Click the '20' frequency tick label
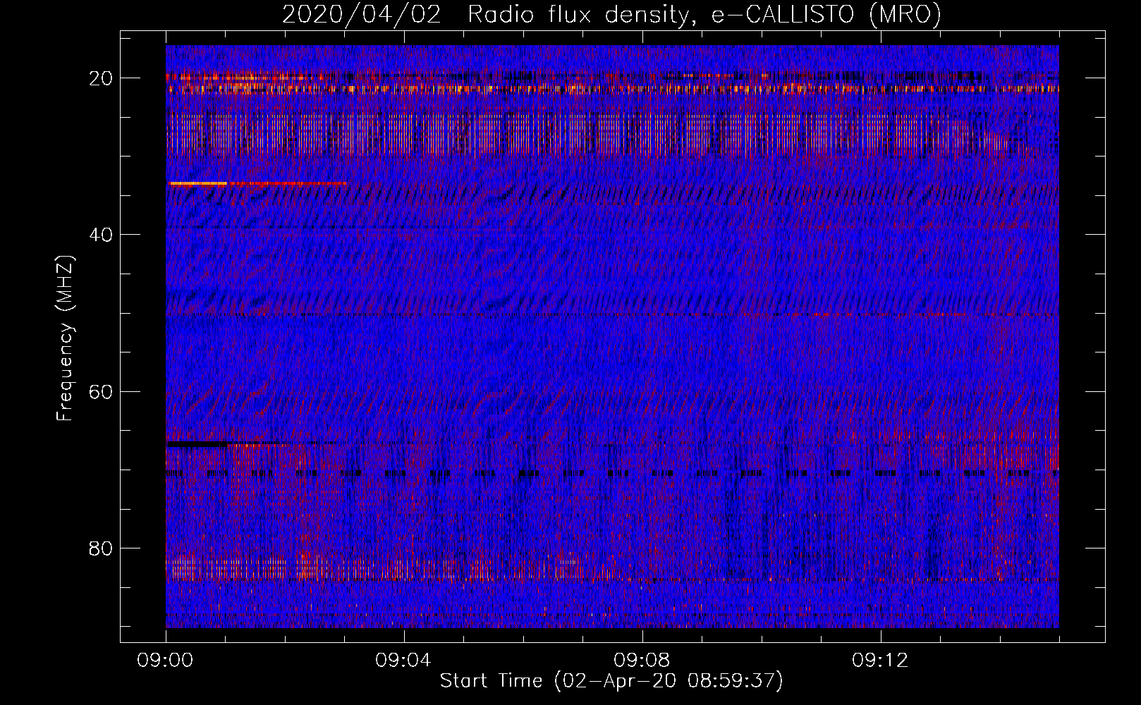The width and height of the screenshot is (1141, 705). [101, 78]
